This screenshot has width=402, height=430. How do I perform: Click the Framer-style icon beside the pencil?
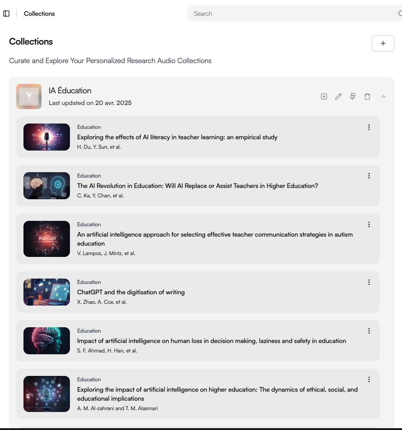point(353,96)
